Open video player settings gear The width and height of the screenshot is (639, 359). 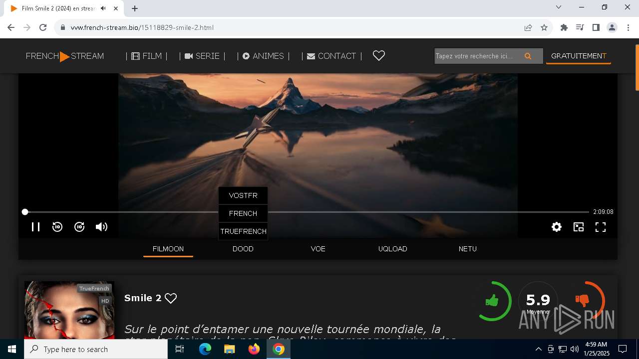click(x=557, y=227)
